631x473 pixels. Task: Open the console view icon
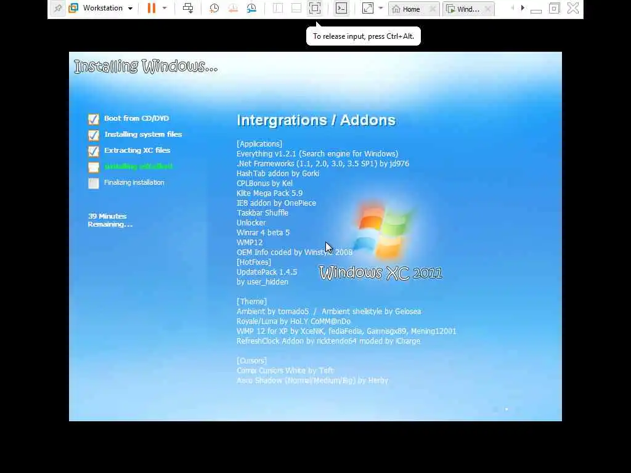[x=341, y=8]
